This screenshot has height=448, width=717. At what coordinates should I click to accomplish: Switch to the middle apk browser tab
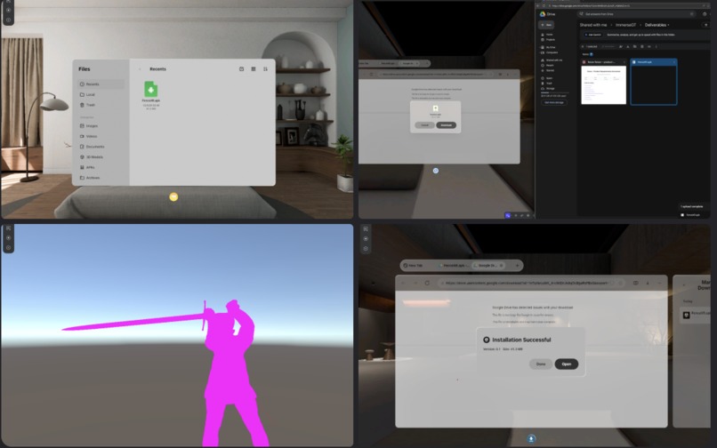(x=453, y=266)
